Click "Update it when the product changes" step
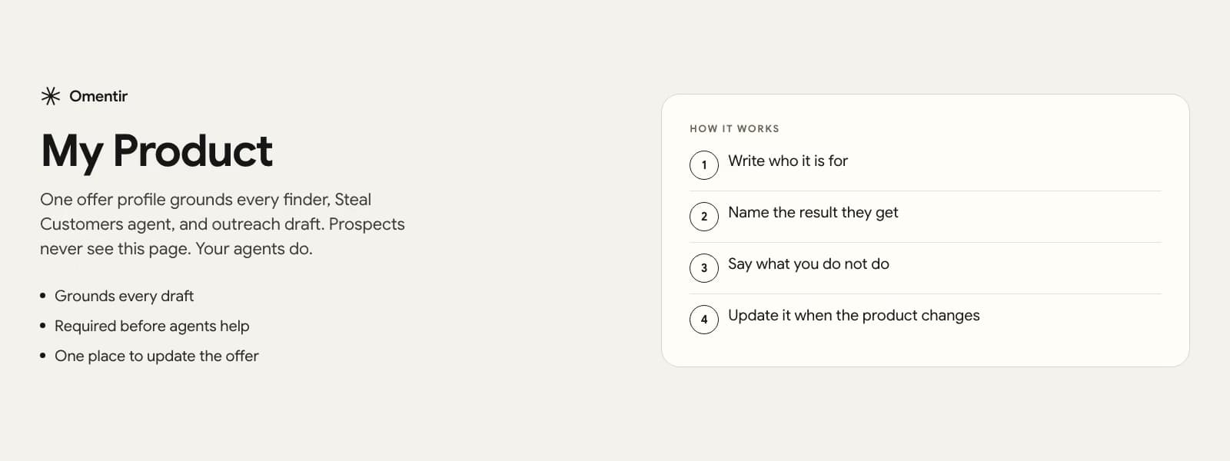This screenshot has height=461, width=1230. (854, 315)
